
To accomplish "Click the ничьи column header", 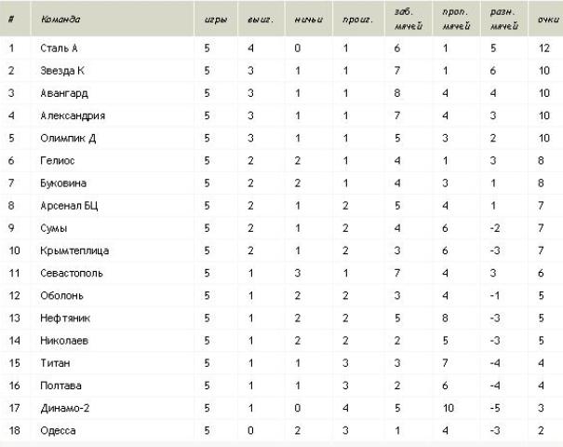I will [308, 20].
